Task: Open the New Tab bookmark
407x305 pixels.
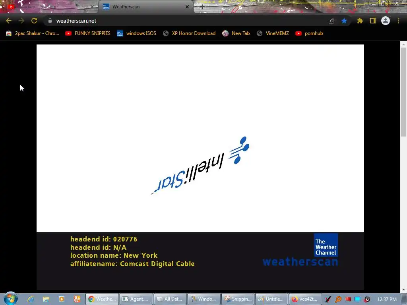Action: [236, 33]
